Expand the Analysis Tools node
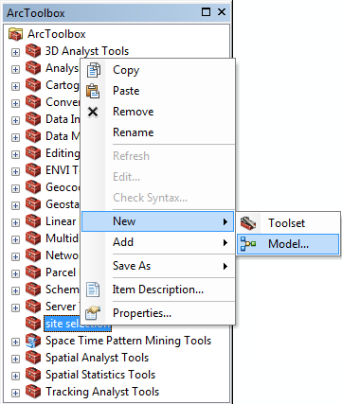342x404 pixels. tap(15, 69)
